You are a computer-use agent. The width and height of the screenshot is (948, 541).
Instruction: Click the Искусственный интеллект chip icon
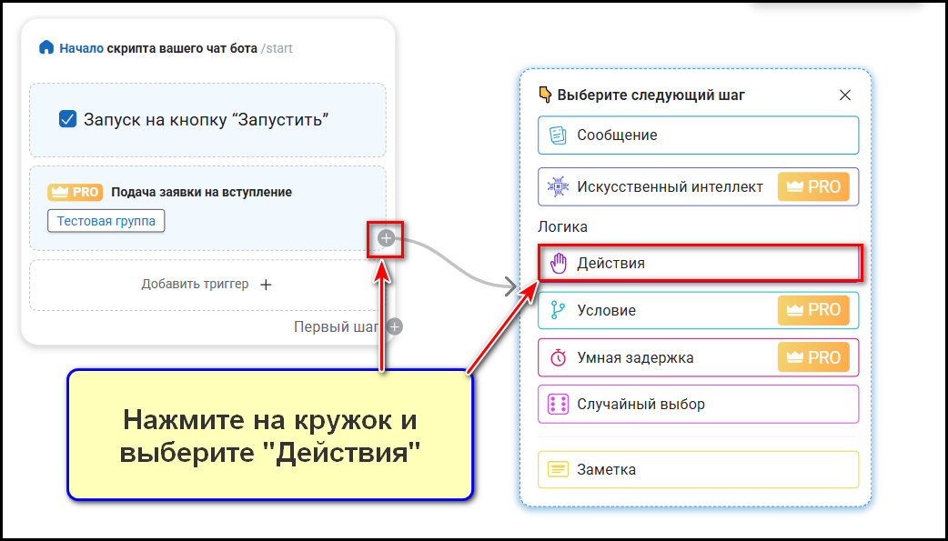558,186
